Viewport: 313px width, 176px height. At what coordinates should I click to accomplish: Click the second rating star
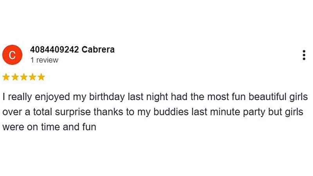pos(15,77)
